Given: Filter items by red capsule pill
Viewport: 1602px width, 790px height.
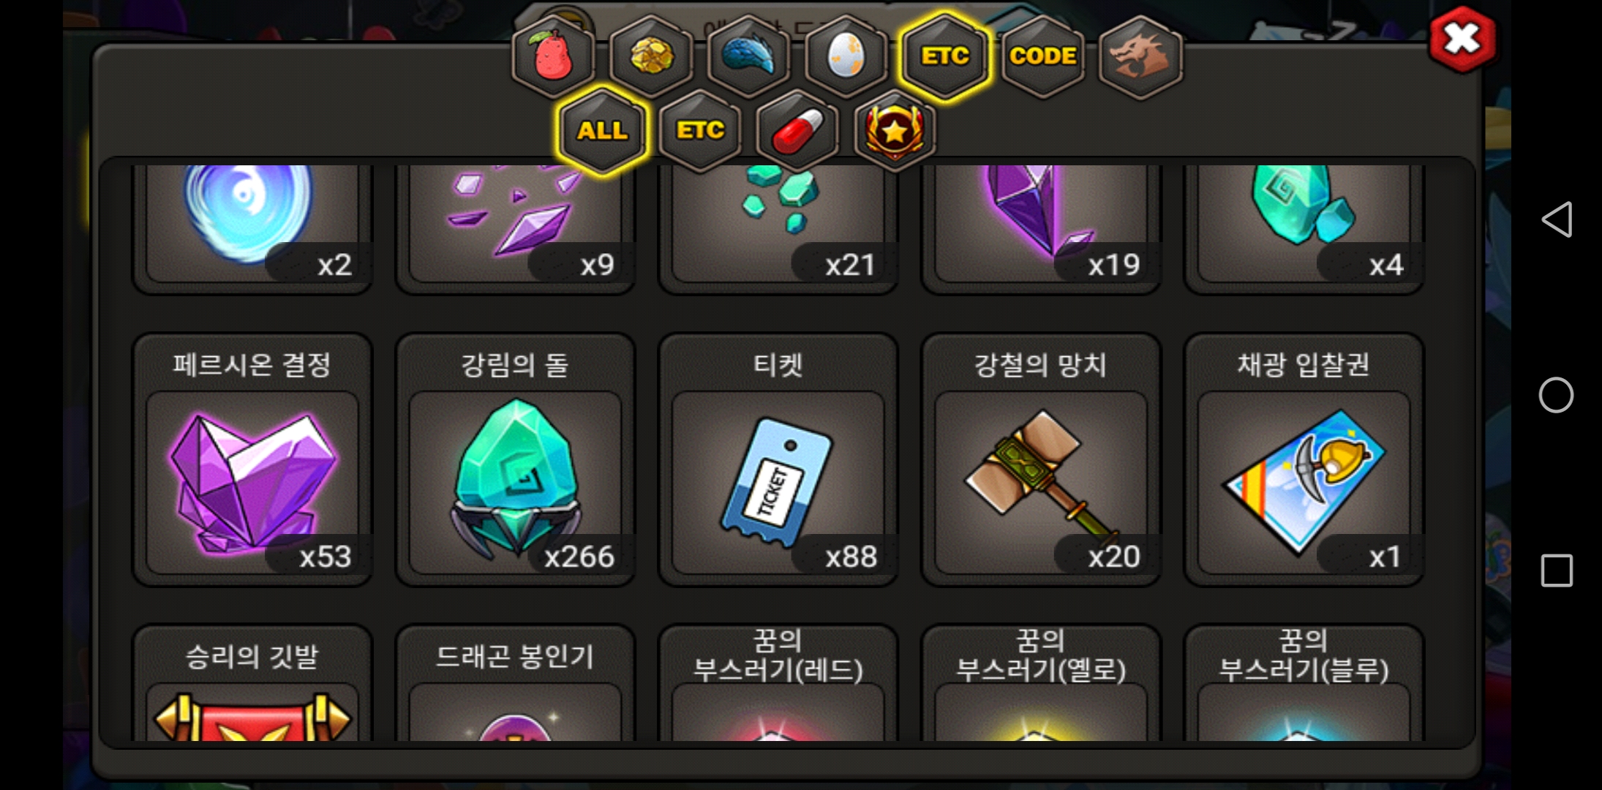Looking at the screenshot, I should point(797,130).
